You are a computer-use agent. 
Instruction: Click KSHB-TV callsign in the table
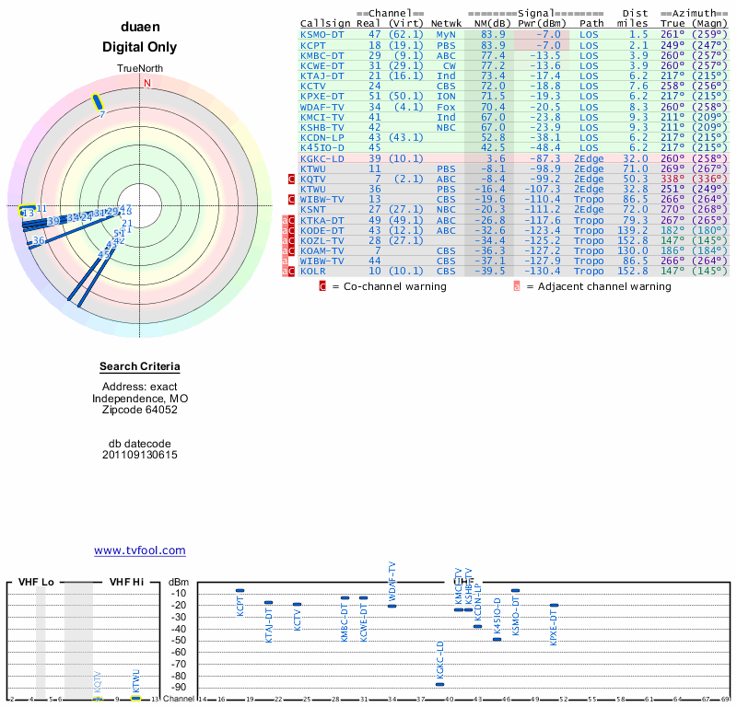click(322, 127)
